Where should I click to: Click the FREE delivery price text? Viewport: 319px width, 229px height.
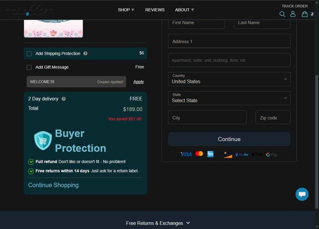click(136, 99)
